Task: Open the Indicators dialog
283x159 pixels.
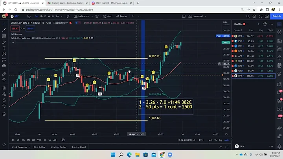Action: click(x=82, y=16)
